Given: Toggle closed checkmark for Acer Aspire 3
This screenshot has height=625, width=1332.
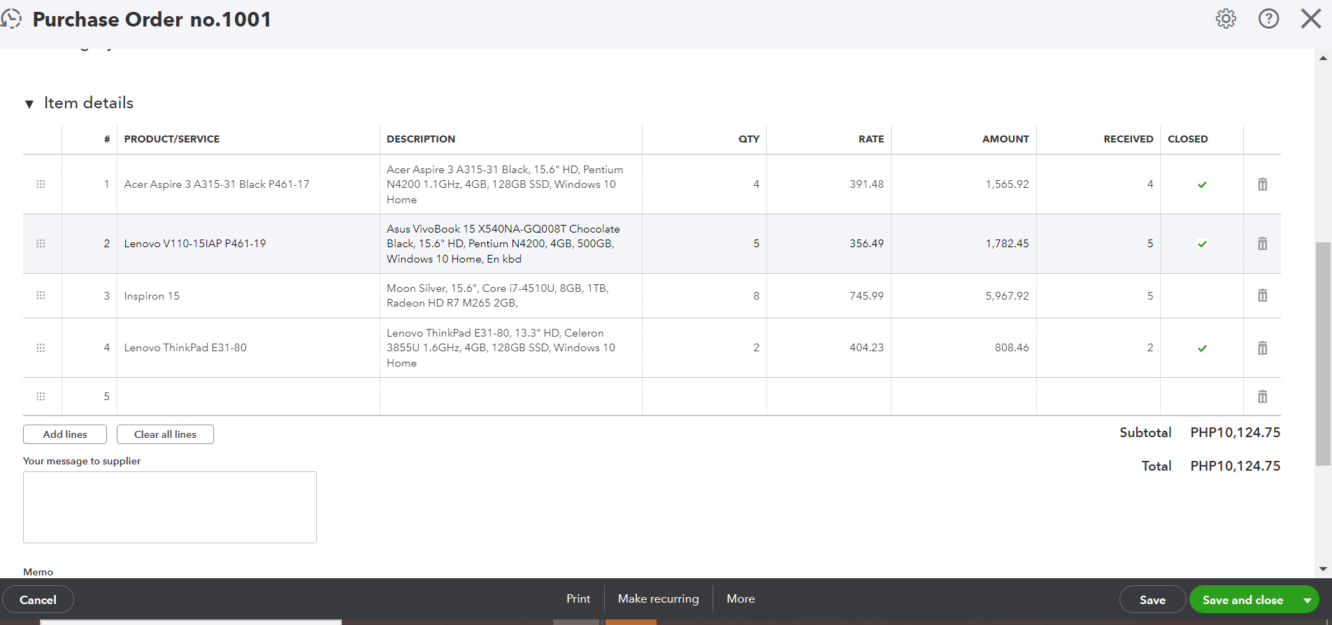Looking at the screenshot, I should pyautogui.click(x=1202, y=184).
